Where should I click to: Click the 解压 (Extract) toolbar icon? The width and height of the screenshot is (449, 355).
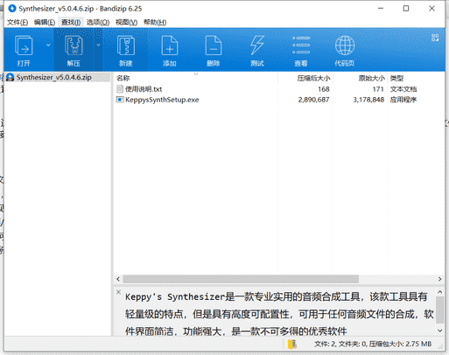(74, 45)
